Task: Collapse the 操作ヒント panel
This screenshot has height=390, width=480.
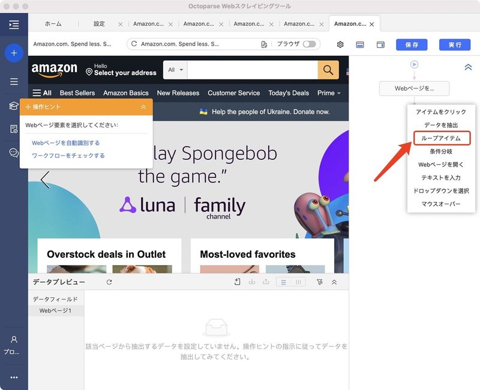Action: tap(142, 107)
